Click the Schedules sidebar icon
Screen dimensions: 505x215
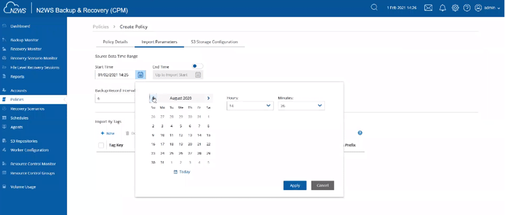coord(4,118)
